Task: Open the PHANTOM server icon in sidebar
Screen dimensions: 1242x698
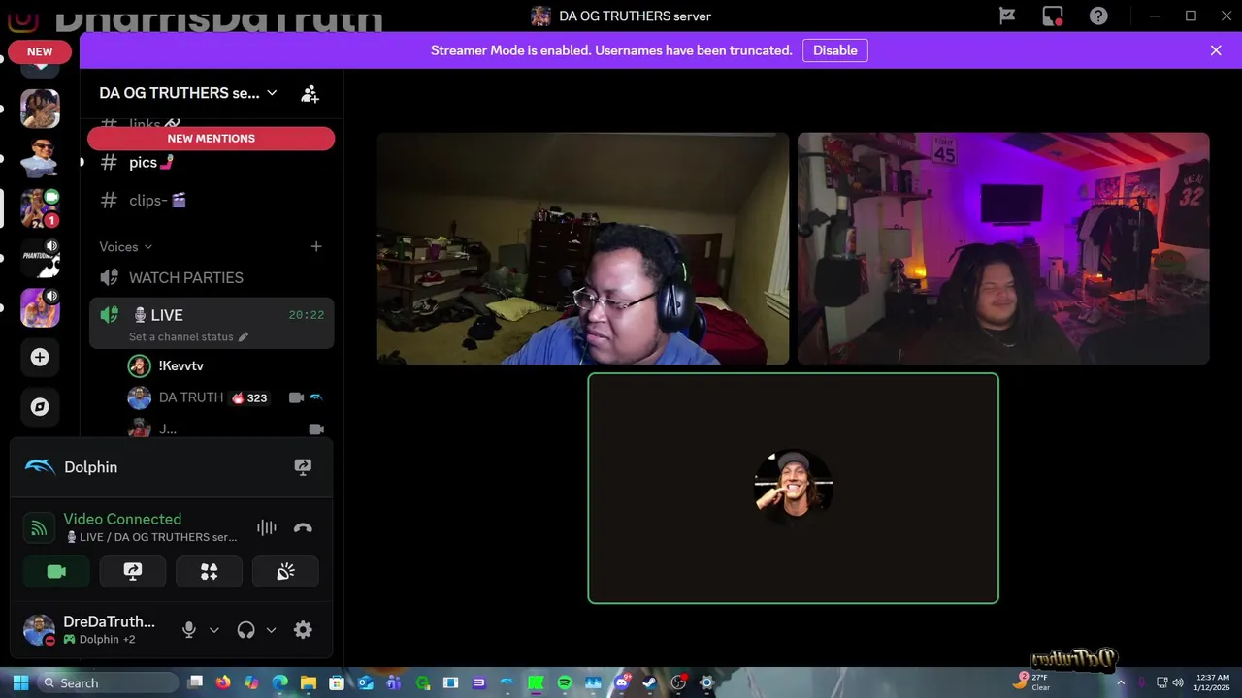Action: click(x=41, y=259)
